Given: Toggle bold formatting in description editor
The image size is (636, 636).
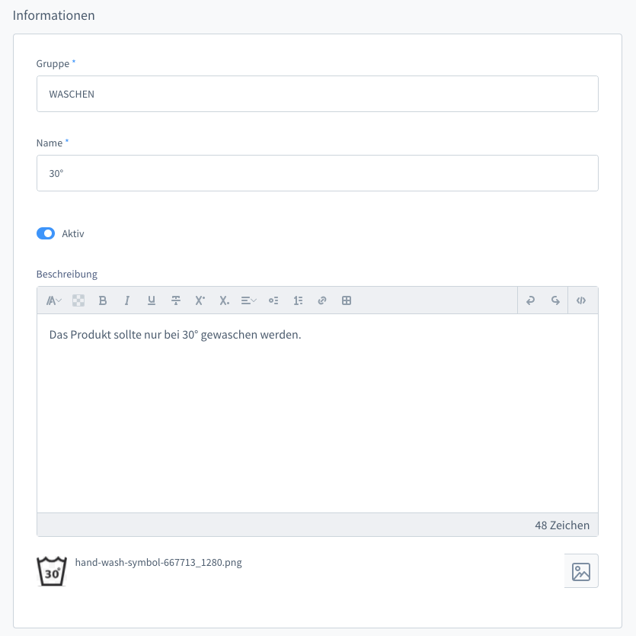Looking at the screenshot, I should tap(103, 300).
